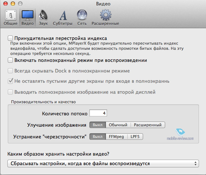
Task: Open the Общие preferences pane icon
Action: (11, 15)
